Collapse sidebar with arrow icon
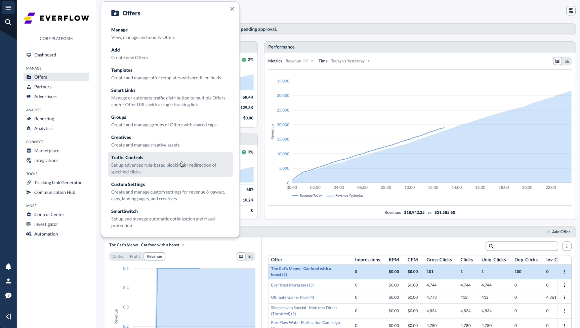 pyautogui.click(x=8, y=317)
